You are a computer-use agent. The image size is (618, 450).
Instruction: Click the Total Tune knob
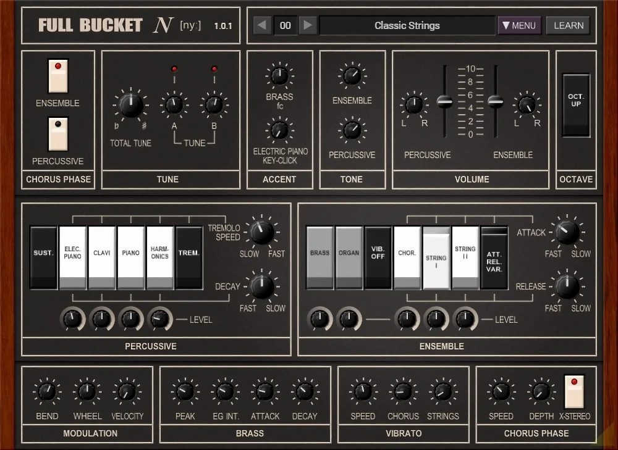pyautogui.click(x=130, y=106)
